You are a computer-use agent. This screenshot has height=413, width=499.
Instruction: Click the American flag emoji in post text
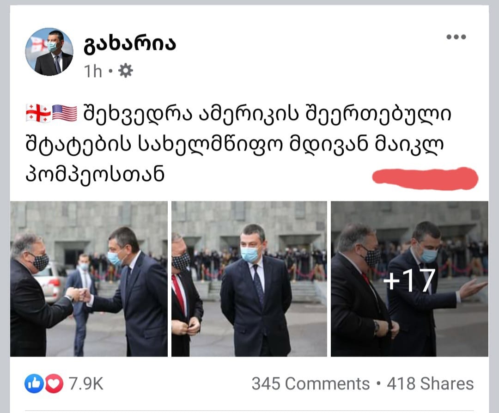pos(65,113)
